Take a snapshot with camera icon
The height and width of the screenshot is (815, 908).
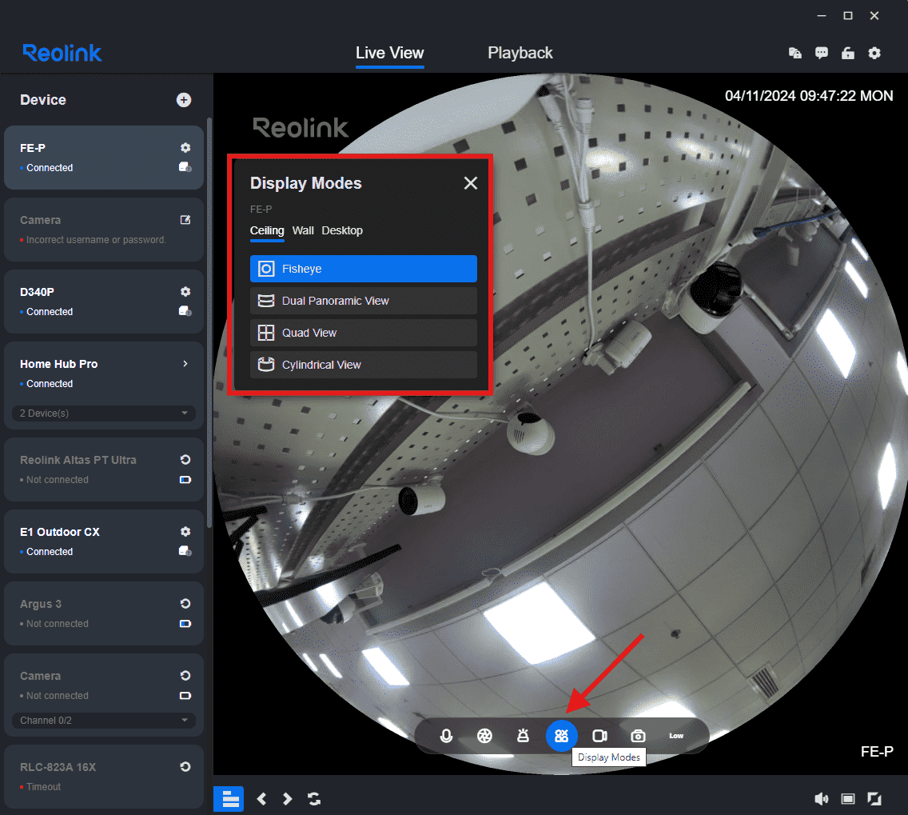click(x=638, y=736)
